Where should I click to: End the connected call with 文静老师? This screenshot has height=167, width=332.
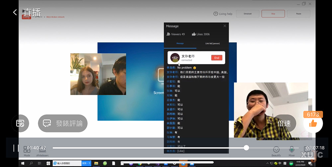click(x=216, y=58)
